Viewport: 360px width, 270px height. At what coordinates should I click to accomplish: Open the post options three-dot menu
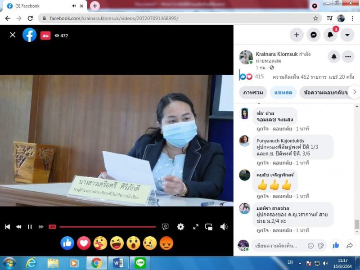tap(348, 57)
